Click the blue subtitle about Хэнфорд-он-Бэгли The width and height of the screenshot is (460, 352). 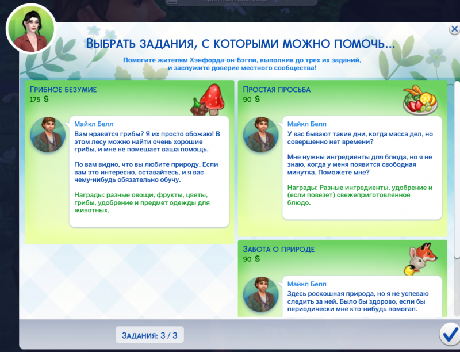point(242,64)
